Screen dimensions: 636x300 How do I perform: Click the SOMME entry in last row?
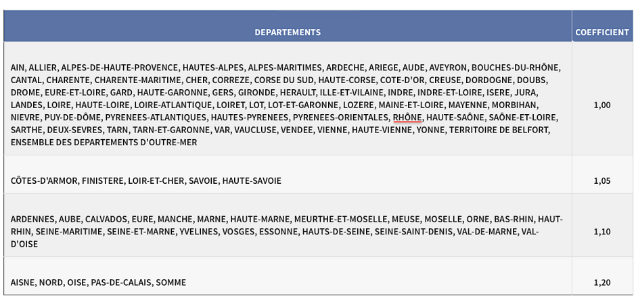[171, 282]
